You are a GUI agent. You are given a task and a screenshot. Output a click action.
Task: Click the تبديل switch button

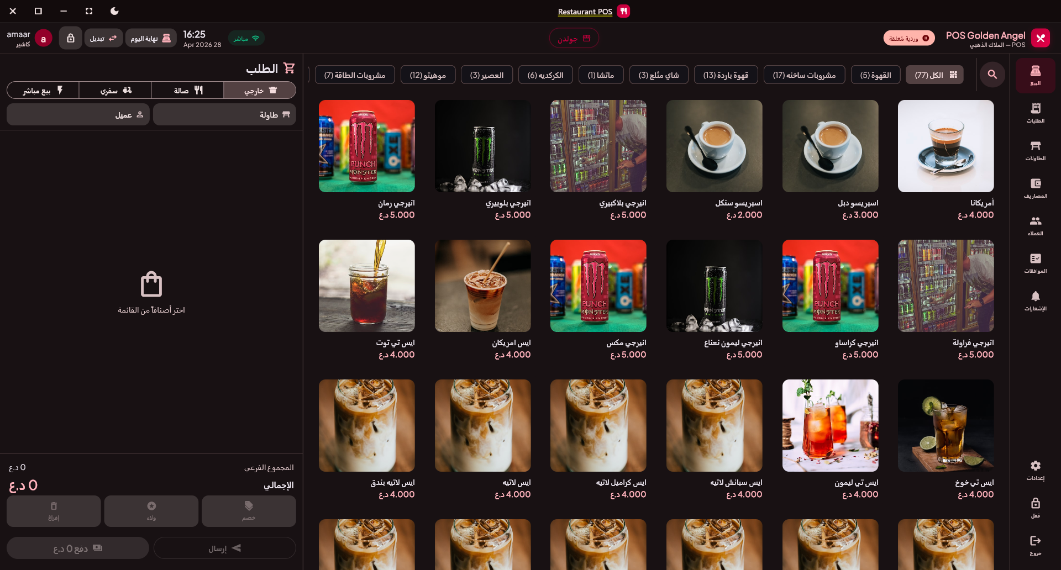coord(103,38)
